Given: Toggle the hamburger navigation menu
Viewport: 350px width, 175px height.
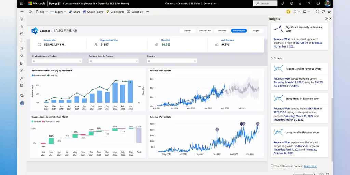Looking at the screenshot, I should [x=22, y=12].
